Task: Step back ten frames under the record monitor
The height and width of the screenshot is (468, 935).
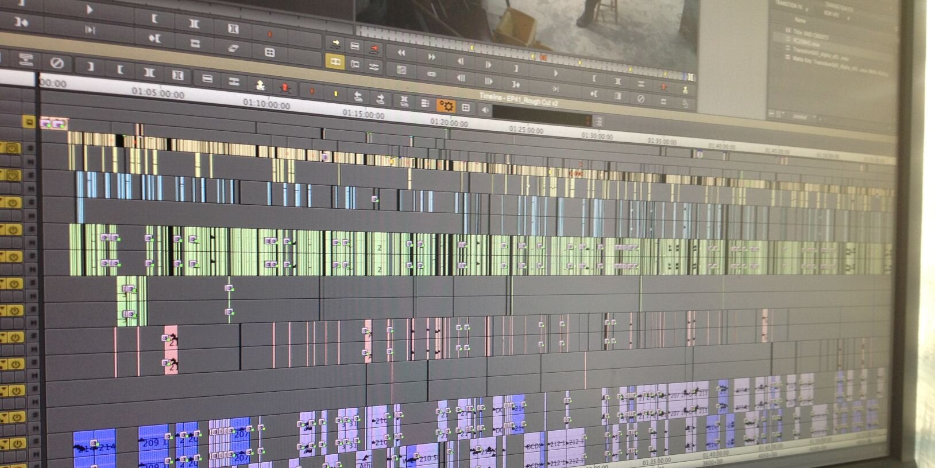Action: coord(461,77)
